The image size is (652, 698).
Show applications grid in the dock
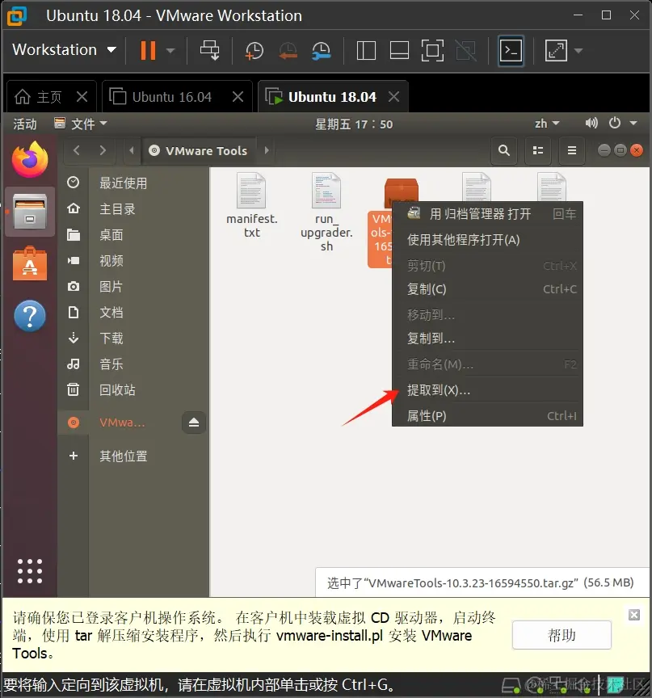click(30, 571)
